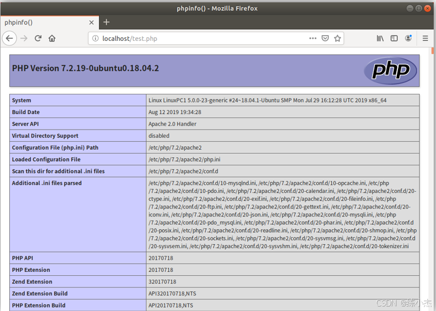Click the PHP Extension 20170718 value

[x=160, y=270]
